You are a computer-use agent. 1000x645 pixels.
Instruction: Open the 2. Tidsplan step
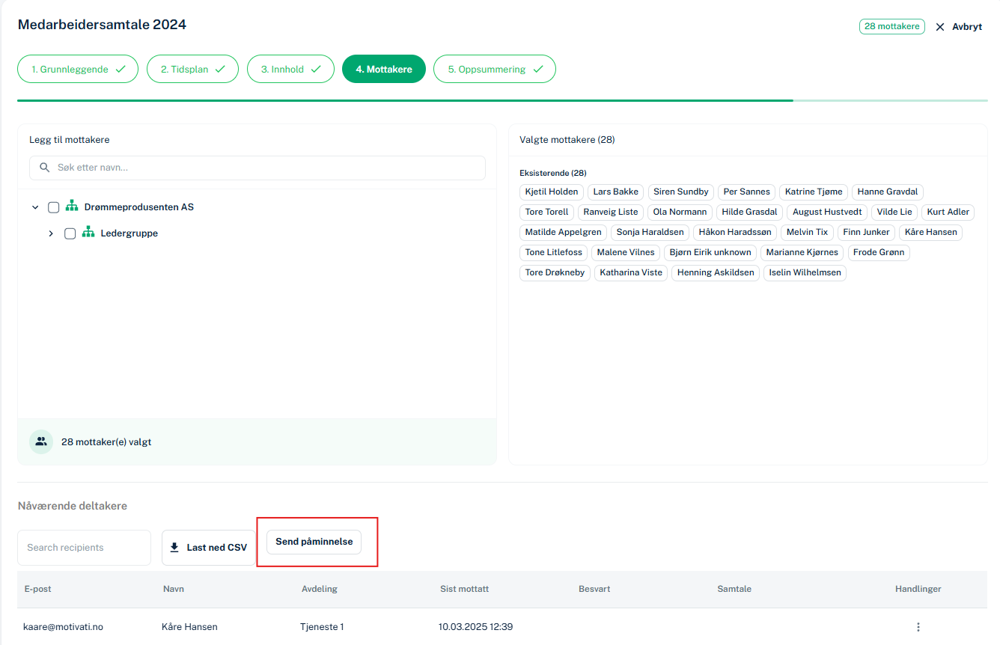click(192, 70)
